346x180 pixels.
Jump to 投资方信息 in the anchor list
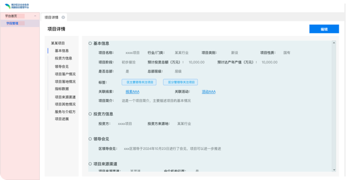pos(63,58)
